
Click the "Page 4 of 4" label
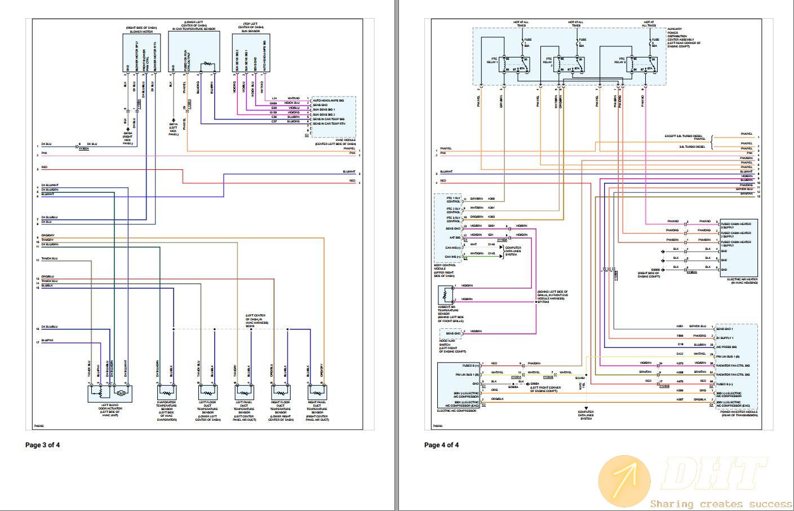[441, 445]
